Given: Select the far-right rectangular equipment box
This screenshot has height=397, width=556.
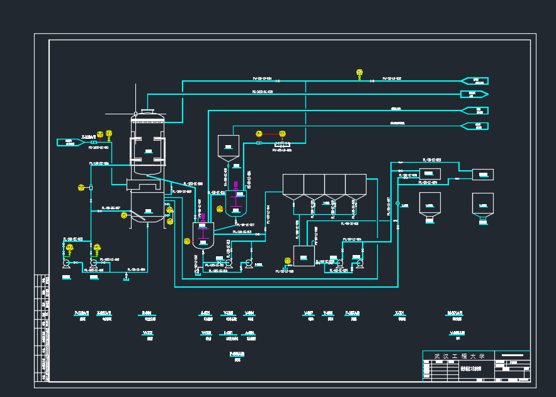Looking at the screenshot, I should tap(482, 175).
